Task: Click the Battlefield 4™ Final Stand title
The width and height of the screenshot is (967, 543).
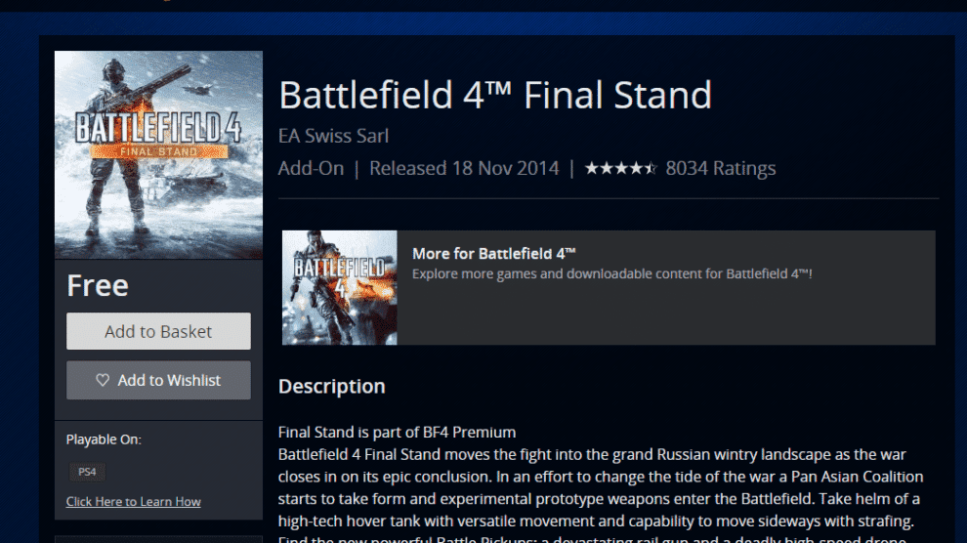Action: point(495,96)
